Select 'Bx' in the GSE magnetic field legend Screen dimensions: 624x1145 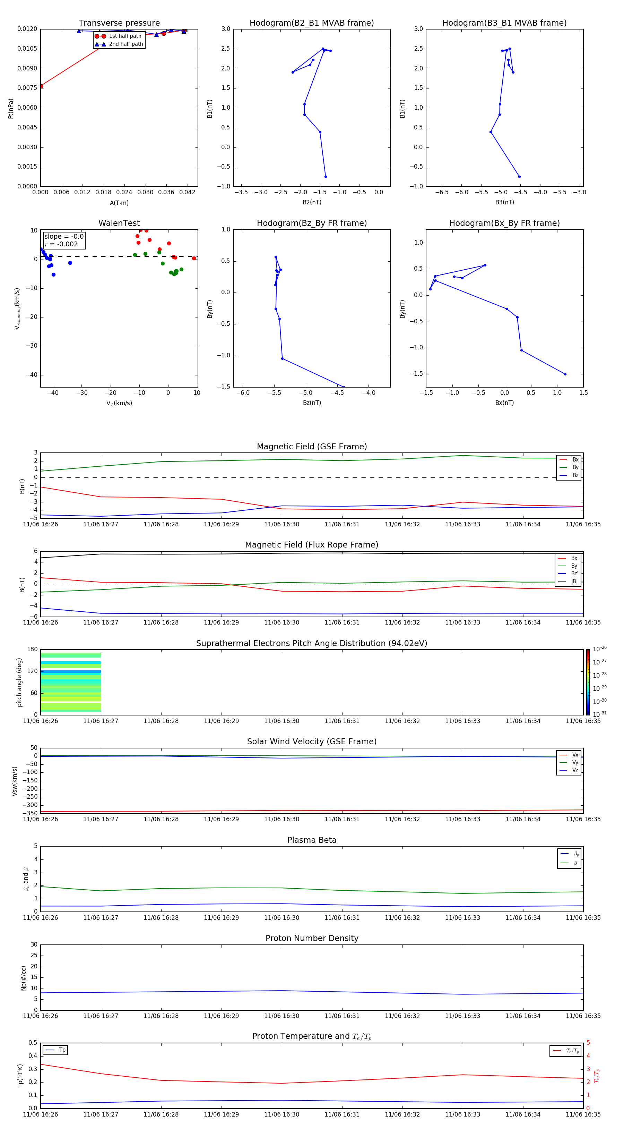pos(569,460)
